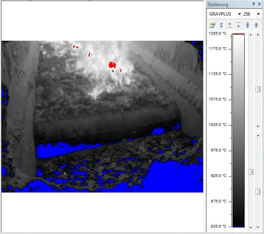The width and height of the screenshot is (264, 234).
Task: Click the Skalierung panel title
Action: click(218, 5)
